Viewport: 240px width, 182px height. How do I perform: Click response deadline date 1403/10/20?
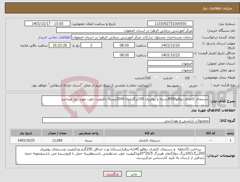click(x=170, y=45)
